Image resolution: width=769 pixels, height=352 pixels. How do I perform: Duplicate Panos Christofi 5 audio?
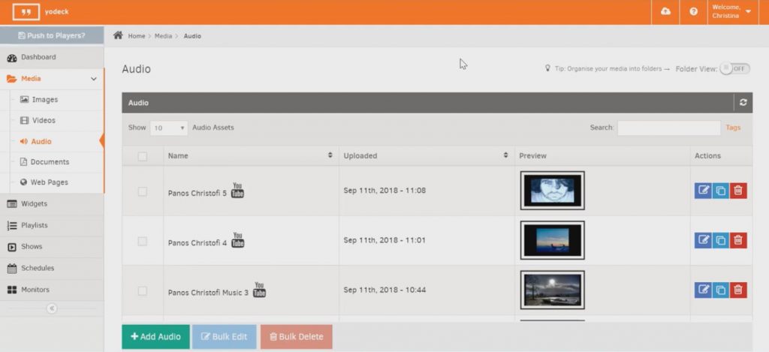720,190
